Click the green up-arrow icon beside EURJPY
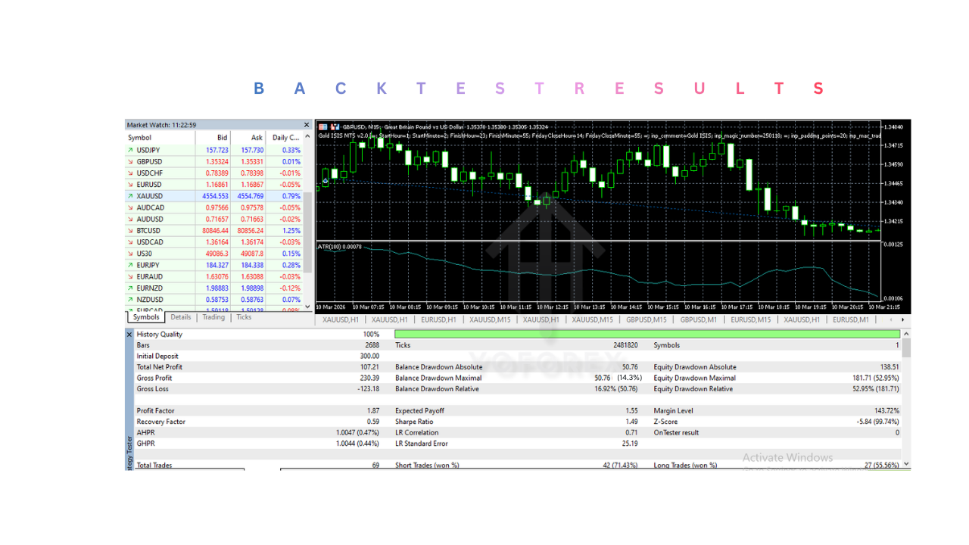This screenshot has height=545, width=969. 130,265
